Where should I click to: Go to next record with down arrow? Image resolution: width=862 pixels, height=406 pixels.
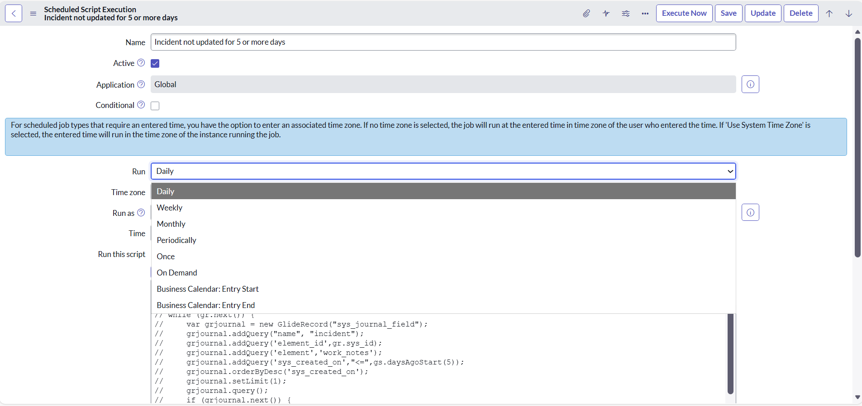848,14
